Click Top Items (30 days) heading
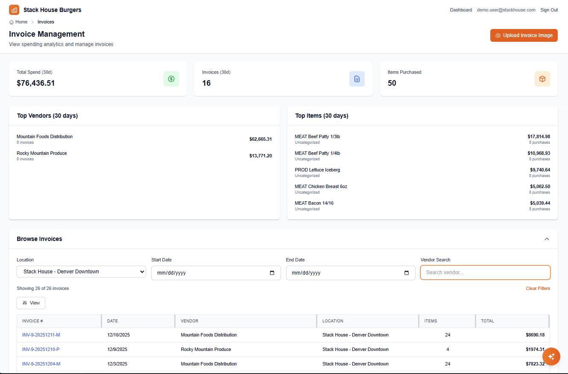The width and height of the screenshot is (568, 374). click(x=322, y=116)
